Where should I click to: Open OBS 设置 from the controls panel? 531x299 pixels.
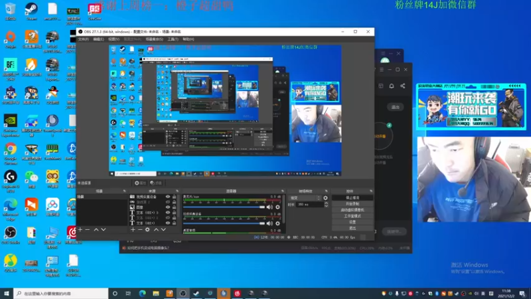tap(352, 222)
